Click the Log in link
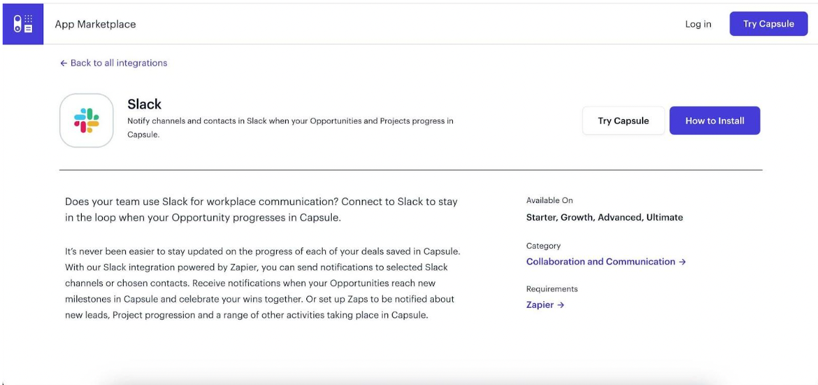The image size is (818, 385). click(698, 24)
